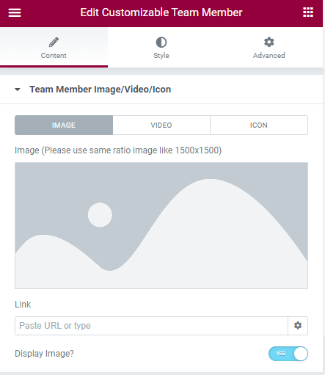The width and height of the screenshot is (325, 375).
Task: Select the VIDEO media type option
Action: tap(161, 125)
